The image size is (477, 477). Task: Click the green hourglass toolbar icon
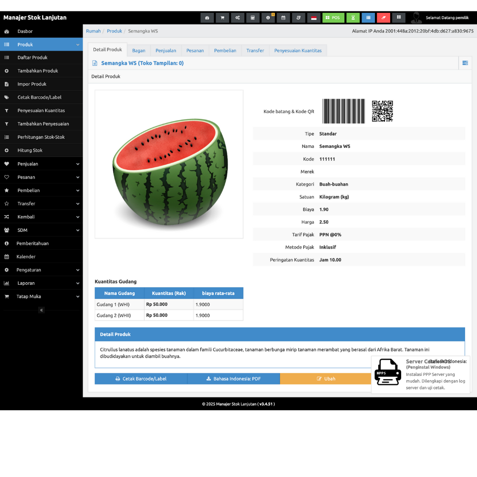[x=353, y=18]
